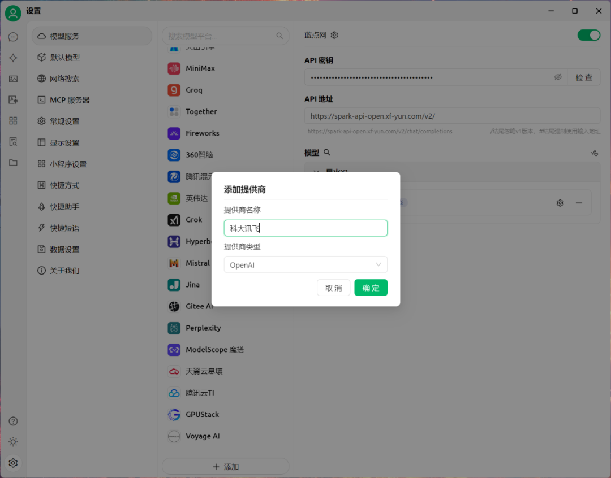Image resolution: width=611 pixels, height=478 pixels.
Task: Open 默认模型 settings section
Action: [92, 58]
